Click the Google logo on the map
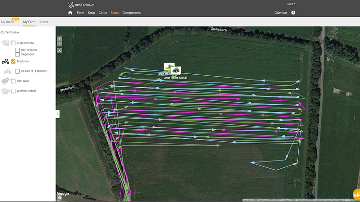This screenshot has width=360, height=202. tap(63, 193)
